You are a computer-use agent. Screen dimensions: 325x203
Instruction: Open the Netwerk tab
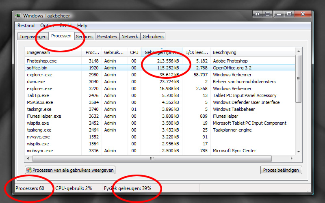pyautogui.click(x=130, y=37)
